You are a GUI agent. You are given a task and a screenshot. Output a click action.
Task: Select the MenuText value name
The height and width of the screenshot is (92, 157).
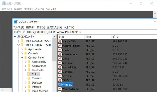(x=68, y=72)
